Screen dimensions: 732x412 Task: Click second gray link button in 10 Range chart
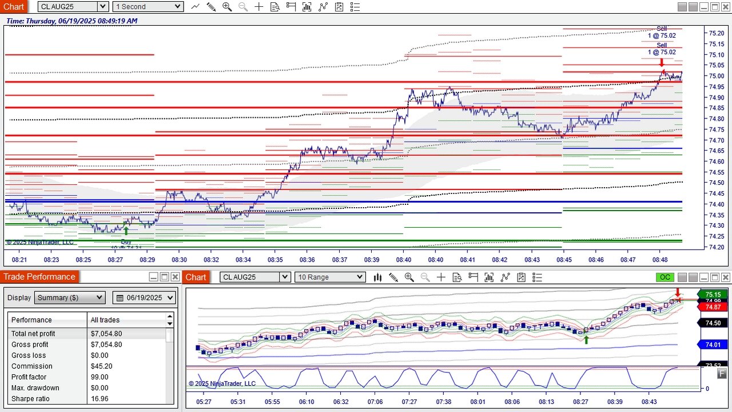pos(693,277)
